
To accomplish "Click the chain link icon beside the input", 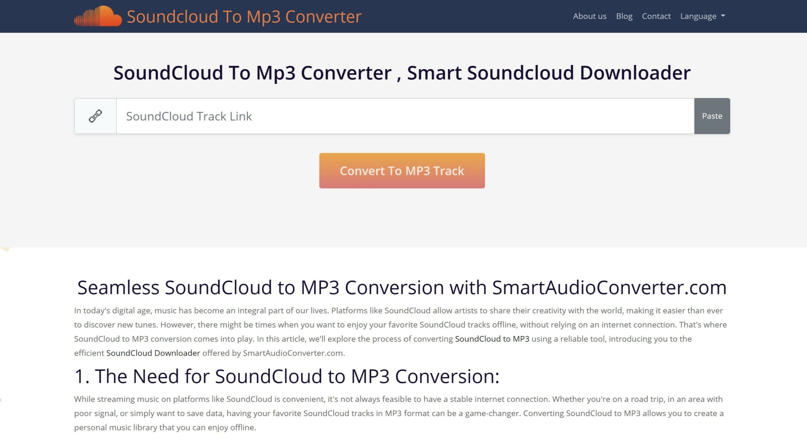I will tap(95, 116).
